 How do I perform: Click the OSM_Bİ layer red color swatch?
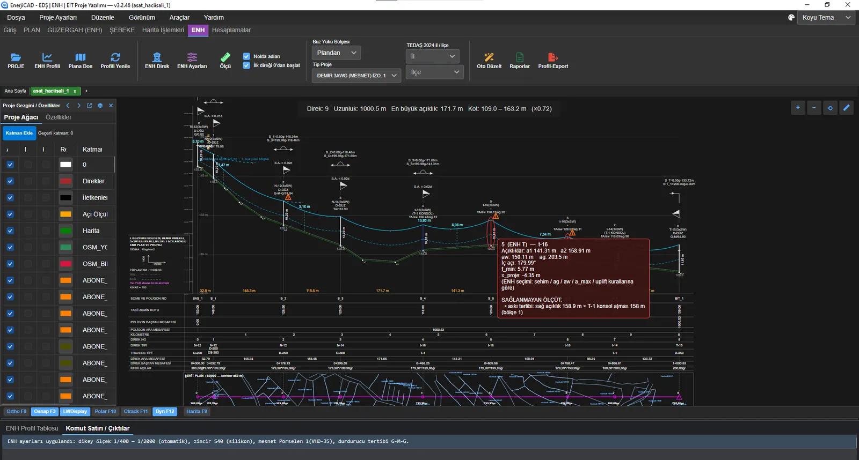[x=65, y=264]
